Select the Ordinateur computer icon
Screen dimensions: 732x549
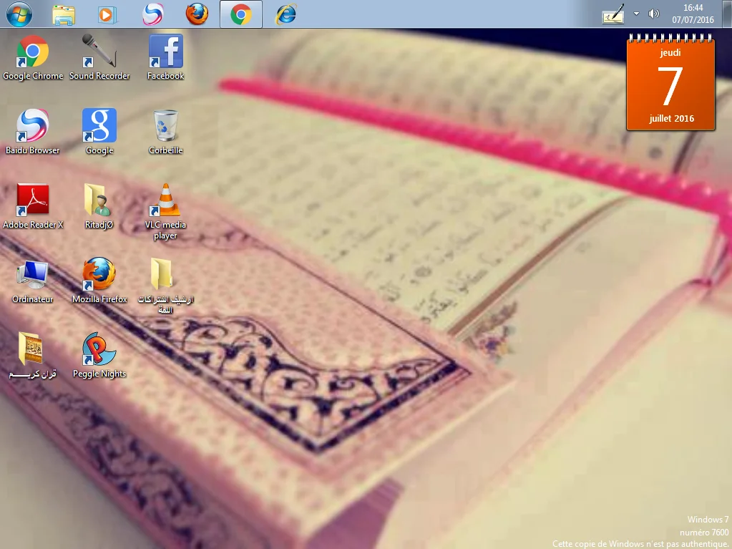pyautogui.click(x=32, y=276)
